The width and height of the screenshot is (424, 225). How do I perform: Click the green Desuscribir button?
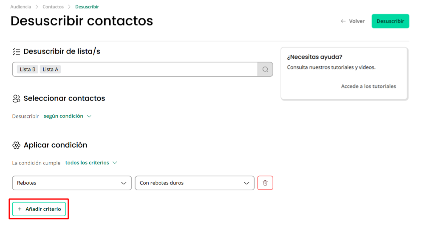point(390,21)
